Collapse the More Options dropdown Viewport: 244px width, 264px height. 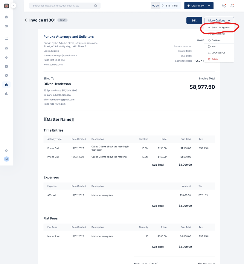[219, 20]
